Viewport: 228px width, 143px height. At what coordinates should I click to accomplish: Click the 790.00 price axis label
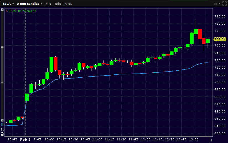point(220,16)
